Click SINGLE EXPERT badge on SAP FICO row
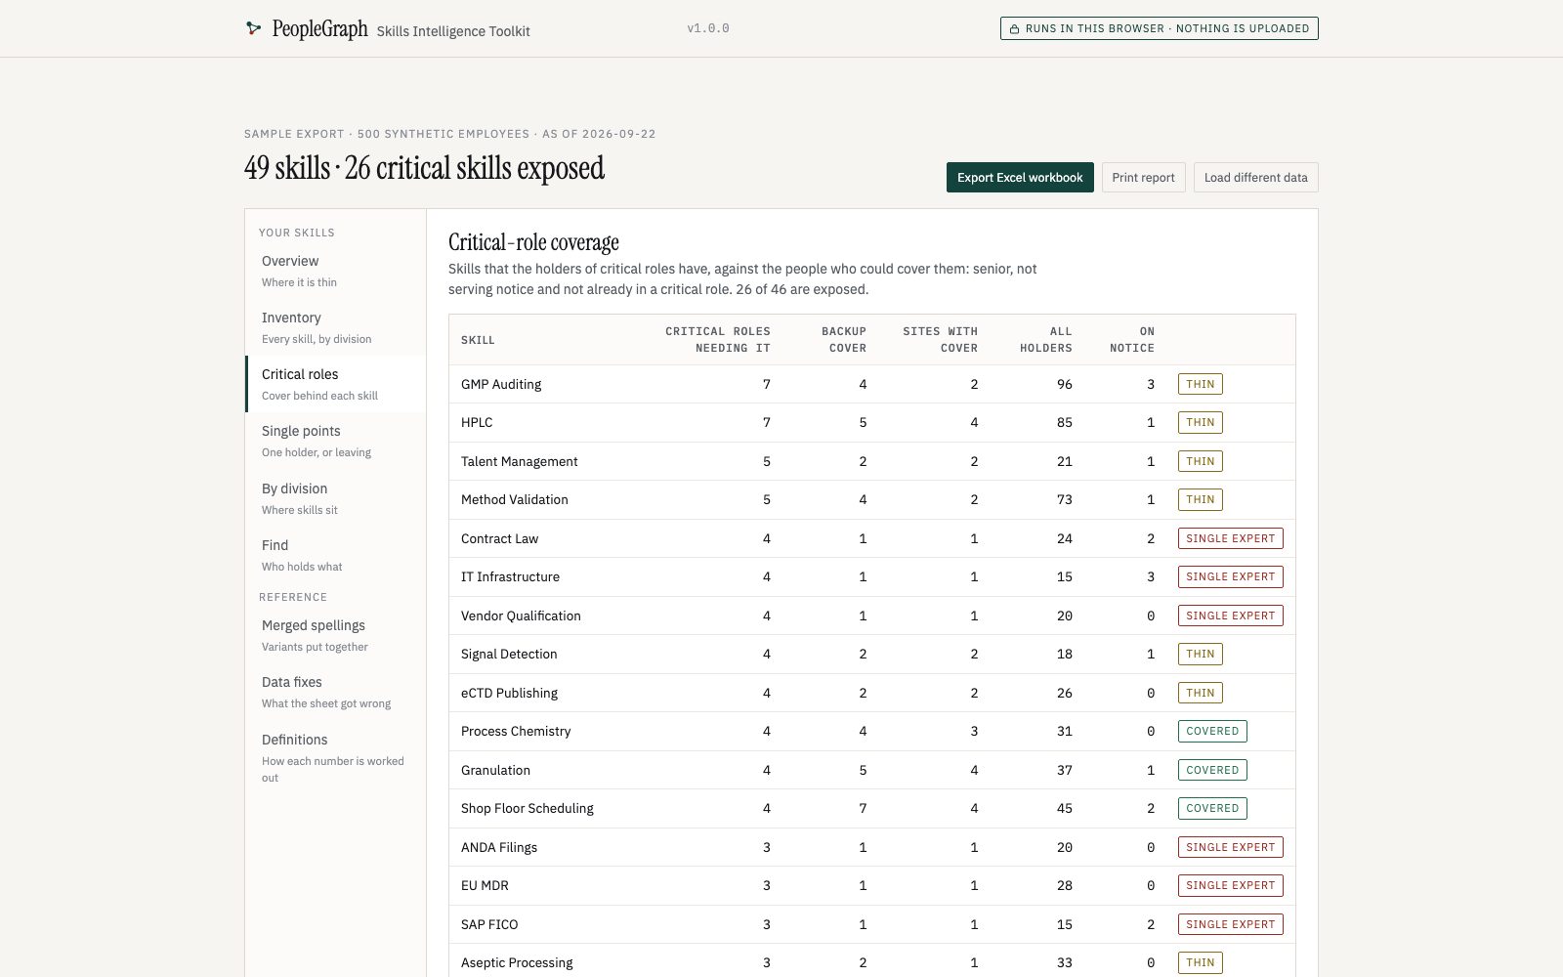 click(1230, 924)
